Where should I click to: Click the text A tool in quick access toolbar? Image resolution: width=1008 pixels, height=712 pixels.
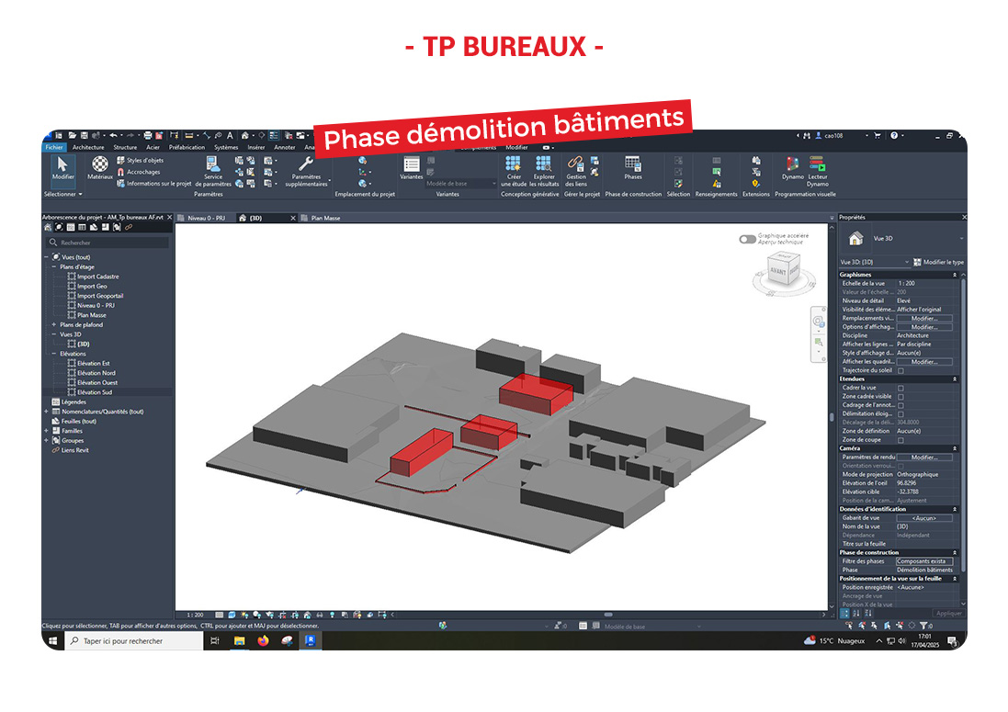click(230, 136)
